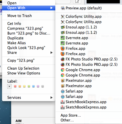The image size is (122, 124).
Task: Choose the lower Google Chrome.app entry
Action: point(89,75)
